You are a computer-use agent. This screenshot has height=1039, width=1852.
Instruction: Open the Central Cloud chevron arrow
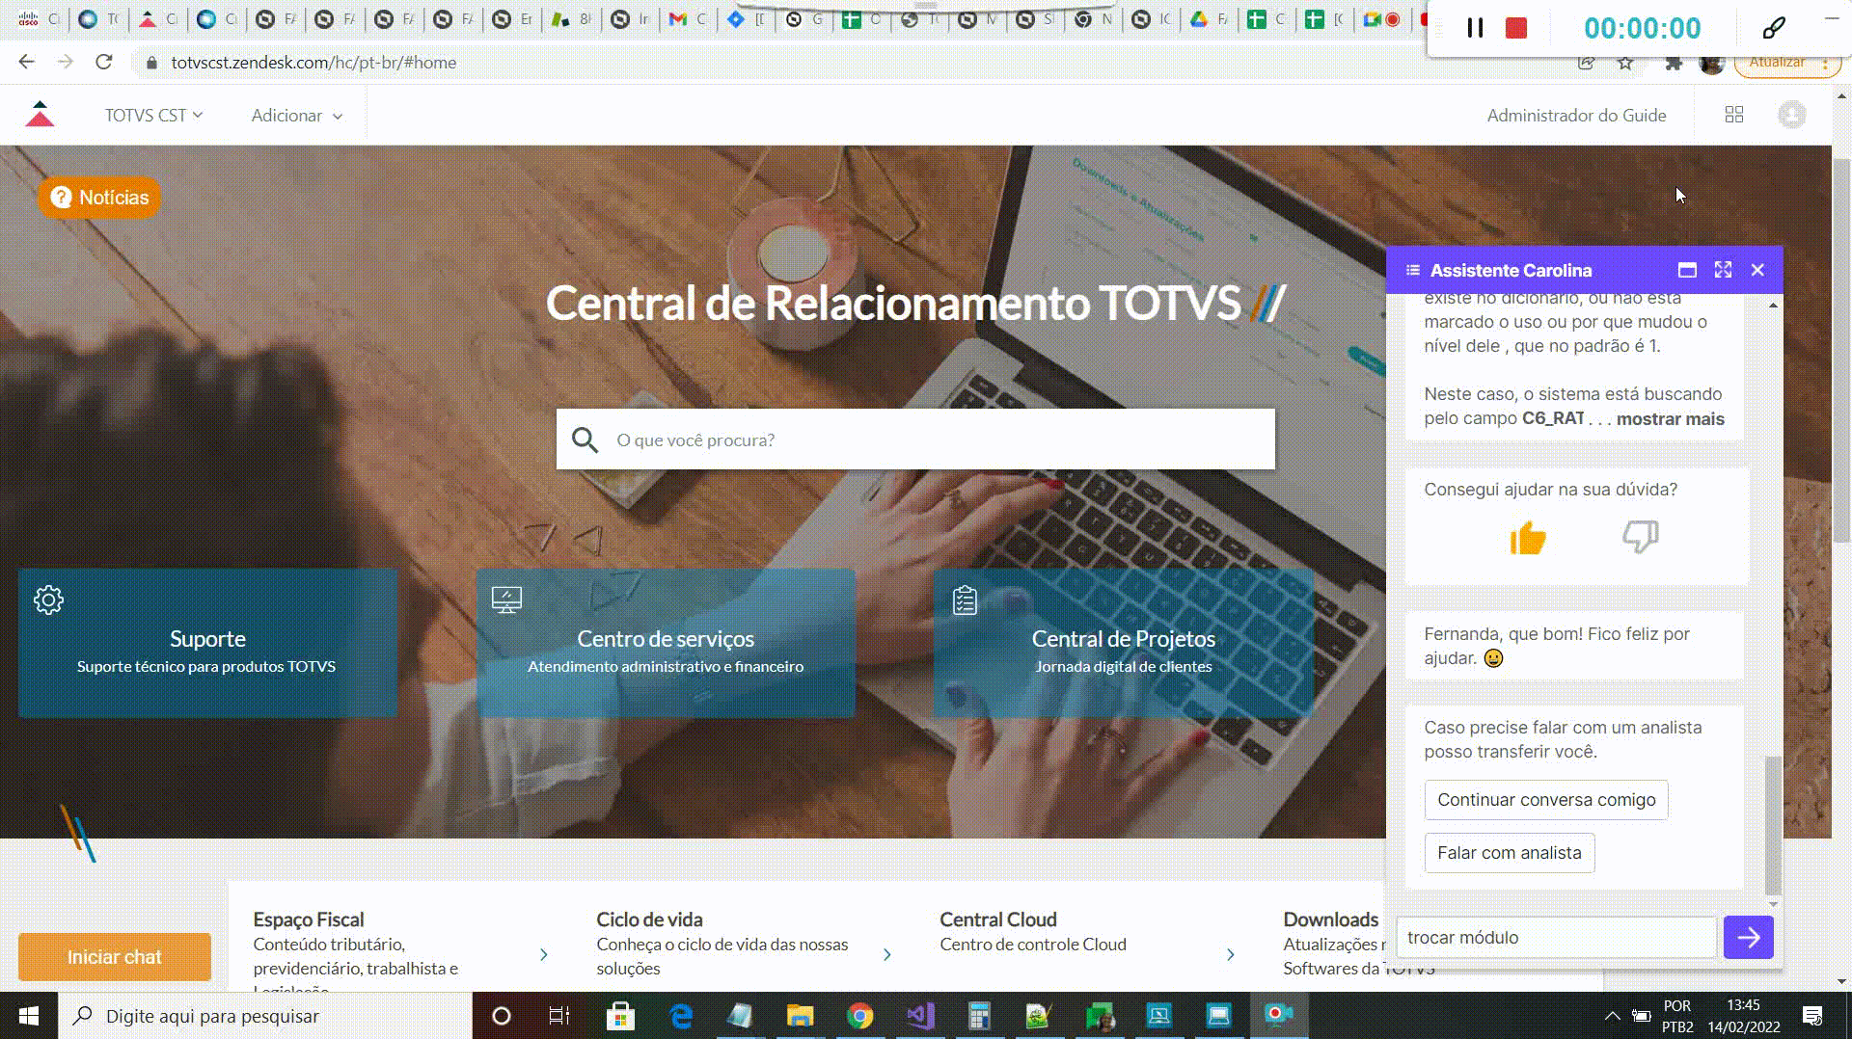click(x=1231, y=954)
